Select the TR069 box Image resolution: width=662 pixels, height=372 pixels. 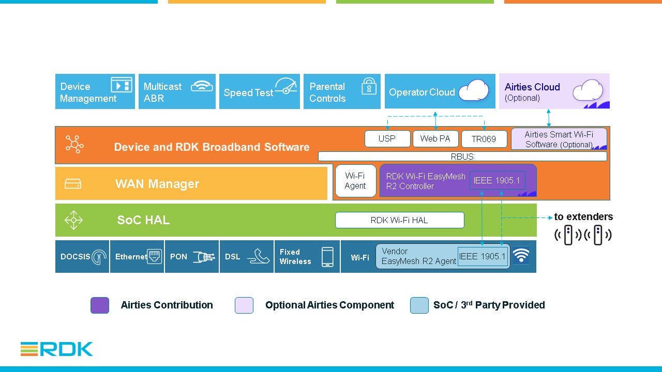[484, 139]
